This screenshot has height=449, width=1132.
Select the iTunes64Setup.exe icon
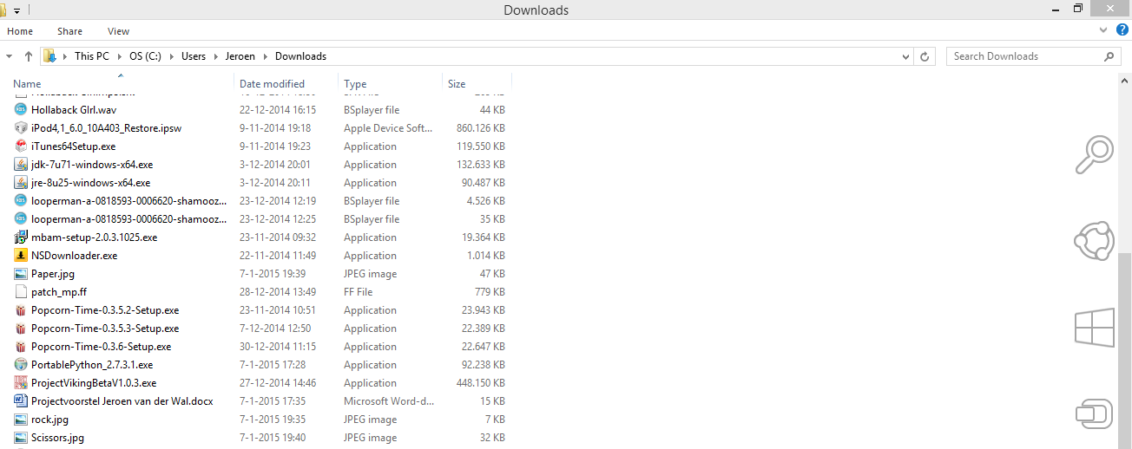(x=22, y=146)
